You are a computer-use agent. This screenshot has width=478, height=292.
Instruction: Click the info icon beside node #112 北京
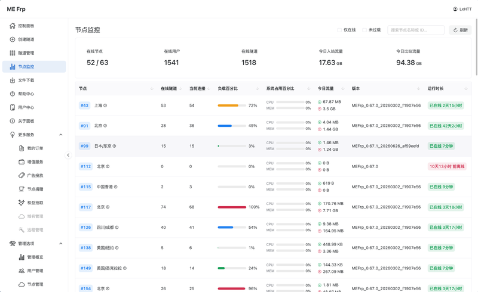(108, 166)
